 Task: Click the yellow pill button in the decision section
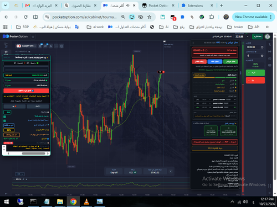tap(199, 75)
